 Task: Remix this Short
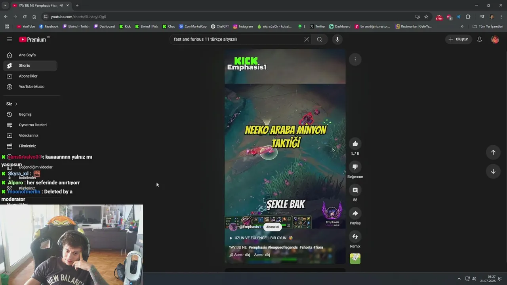[355, 237]
